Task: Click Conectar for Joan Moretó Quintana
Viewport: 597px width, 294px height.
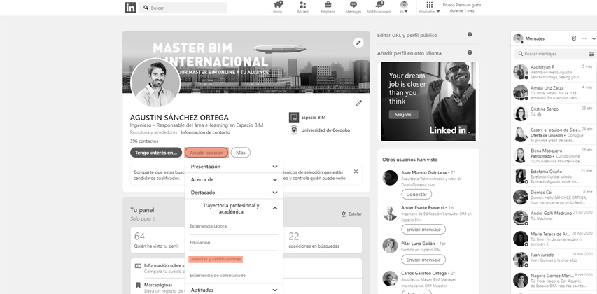Action: [416, 194]
